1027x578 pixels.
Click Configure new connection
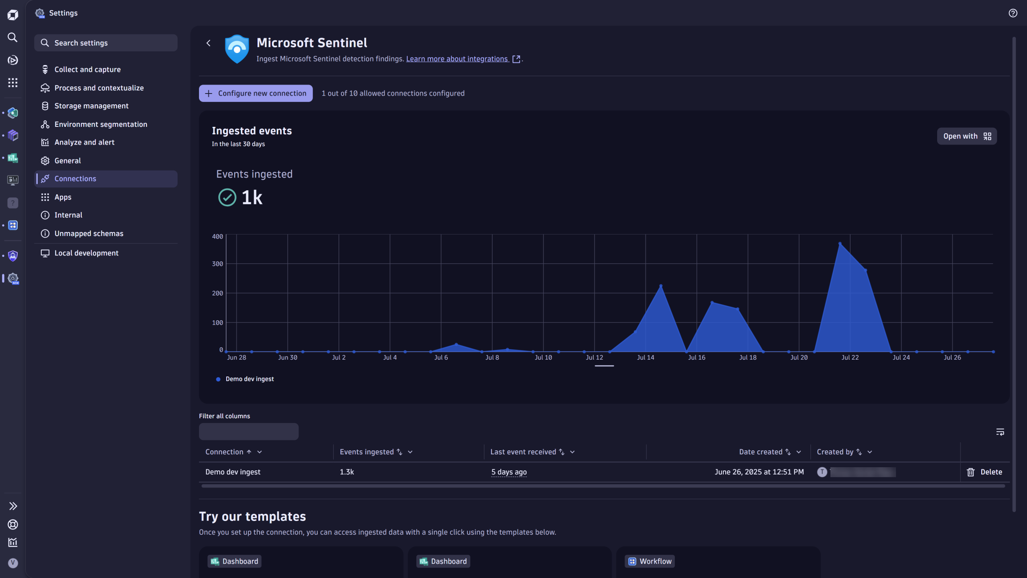[x=256, y=93]
